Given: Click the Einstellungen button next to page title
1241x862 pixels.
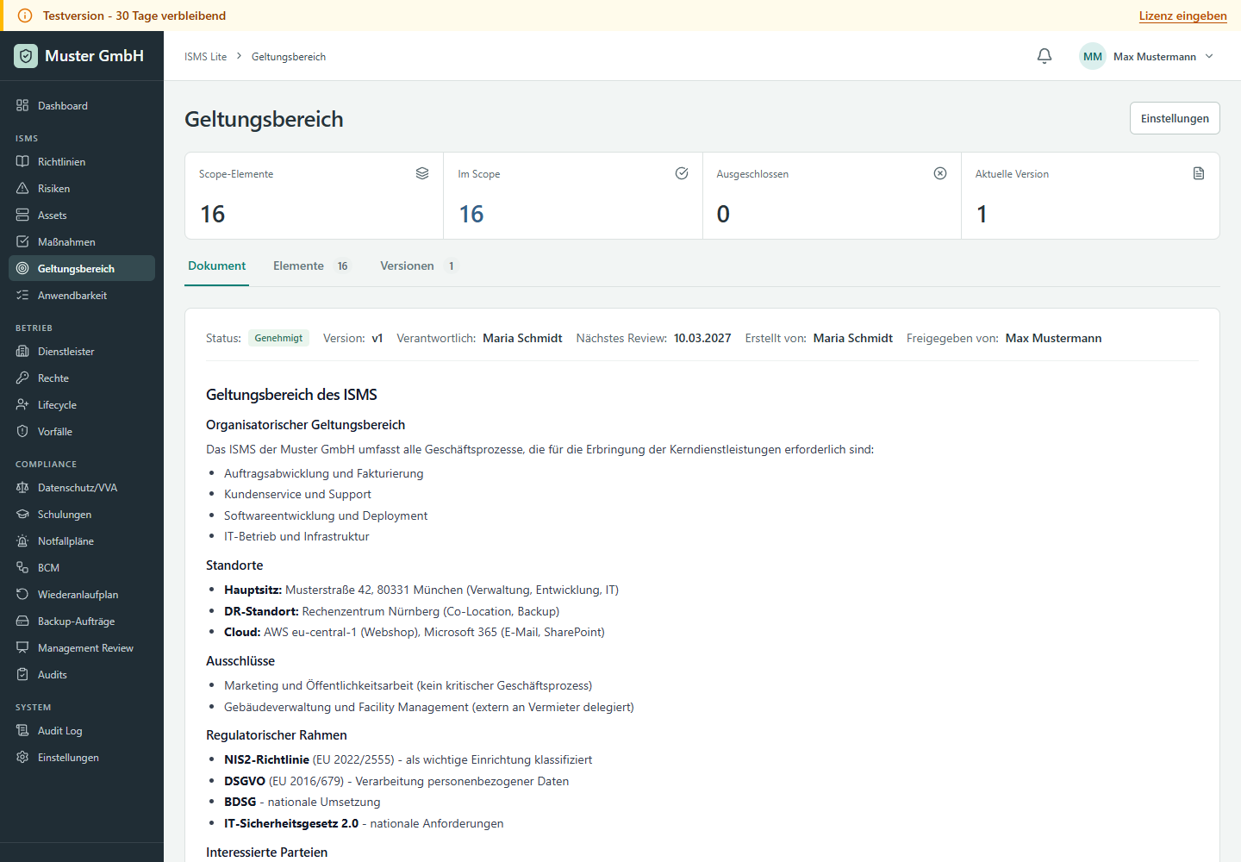Looking at the screenshot, I should [1175, 118].
